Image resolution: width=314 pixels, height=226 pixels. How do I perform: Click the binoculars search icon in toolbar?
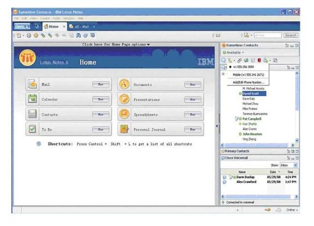coord(78,35)
